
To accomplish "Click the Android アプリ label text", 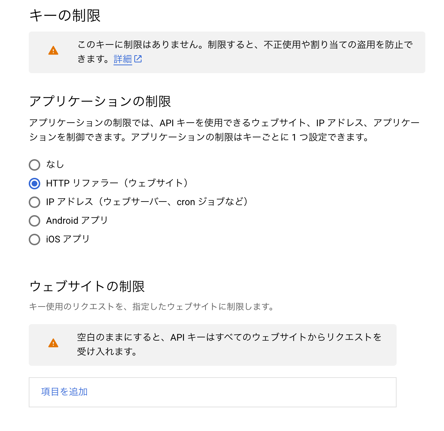I will (x=77, y=221).
